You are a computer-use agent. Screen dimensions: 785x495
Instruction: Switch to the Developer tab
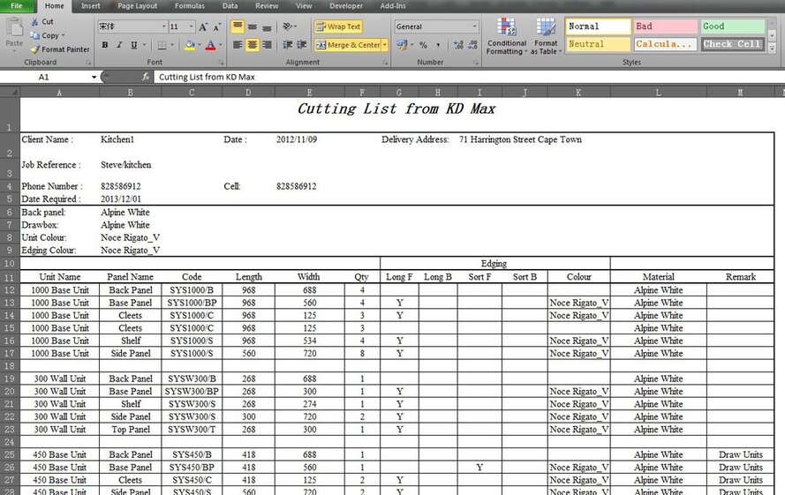click(x=346, y=6)
